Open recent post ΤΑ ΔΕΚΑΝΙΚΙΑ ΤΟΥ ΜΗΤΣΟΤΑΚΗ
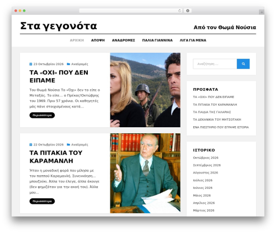Screen dimensions: 276x233 coord(217,120)
